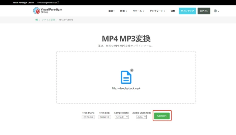This screenshot has height=135, width=236.
Task: Open the VP Paradigm Desktop link
Action: coord(48,3)
